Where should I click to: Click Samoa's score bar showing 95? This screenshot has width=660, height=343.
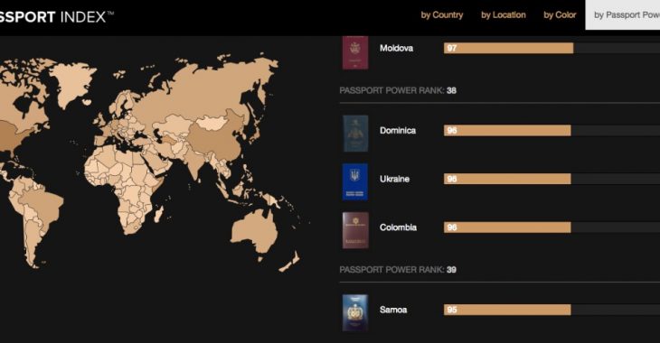click(x=507, y=310)
